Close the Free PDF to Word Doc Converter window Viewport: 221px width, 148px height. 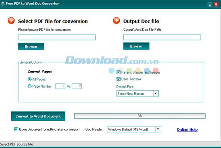tap(216, 4)
